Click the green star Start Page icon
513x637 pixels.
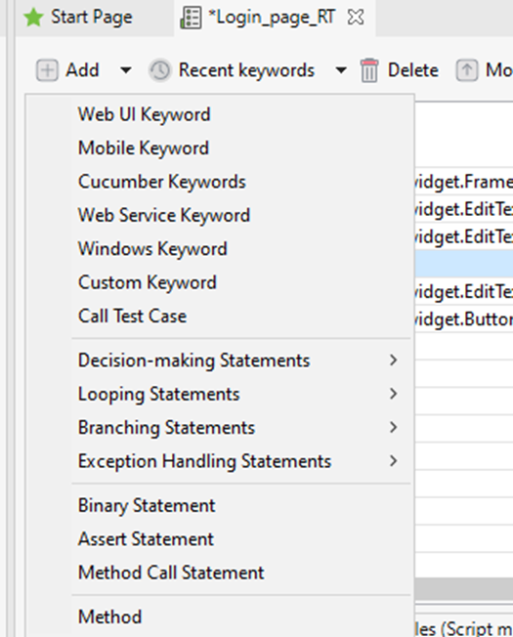[x=33, y=18]
